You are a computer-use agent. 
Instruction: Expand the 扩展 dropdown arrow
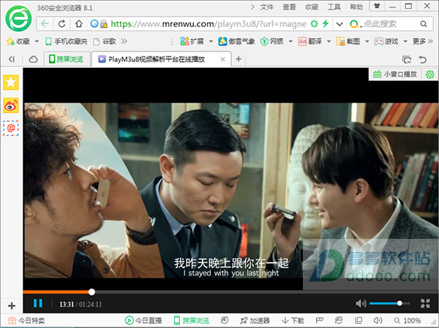pyautogui.click(x=211, y=42)
